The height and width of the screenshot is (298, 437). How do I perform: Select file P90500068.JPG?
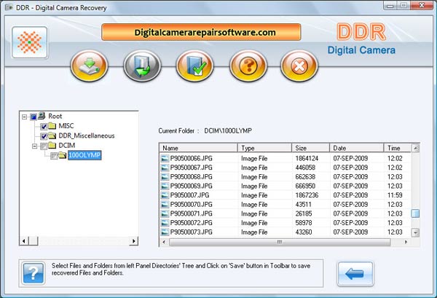191,177
